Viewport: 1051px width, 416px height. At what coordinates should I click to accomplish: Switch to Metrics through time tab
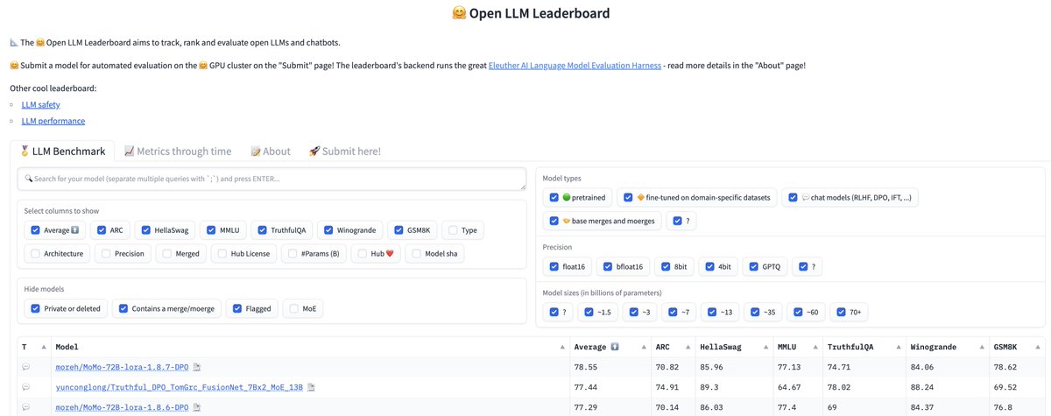click(178, 151)
